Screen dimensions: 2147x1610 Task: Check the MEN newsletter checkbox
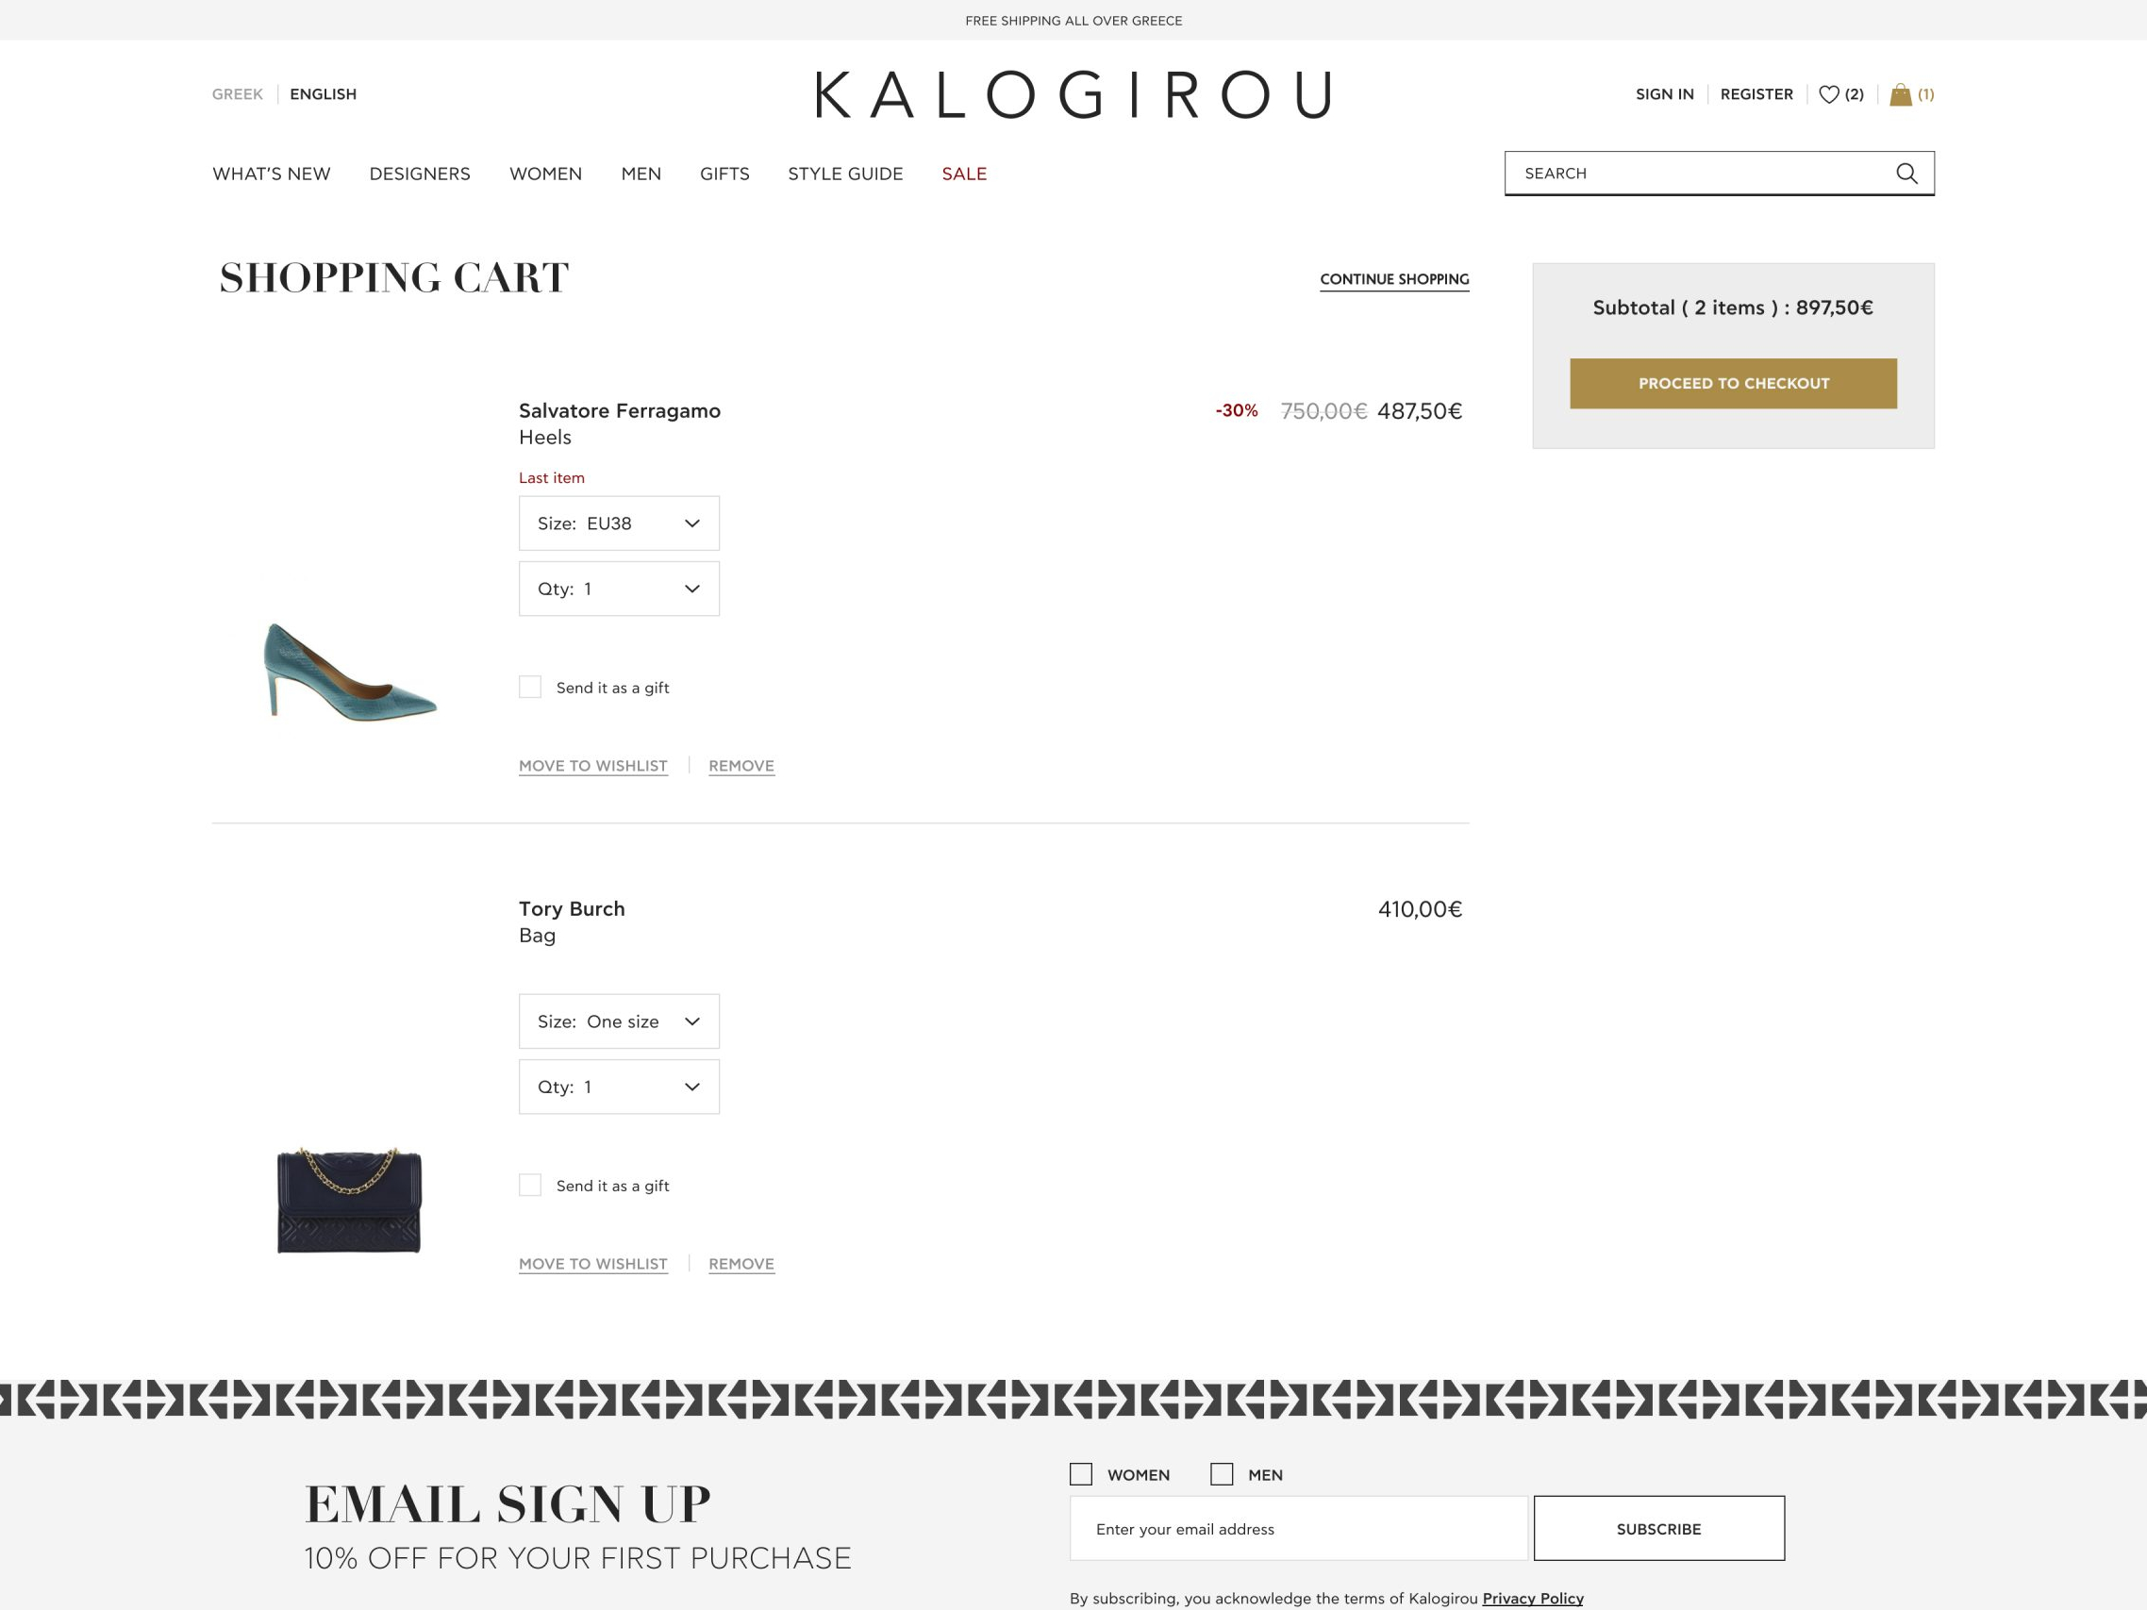[1221, 1474]
